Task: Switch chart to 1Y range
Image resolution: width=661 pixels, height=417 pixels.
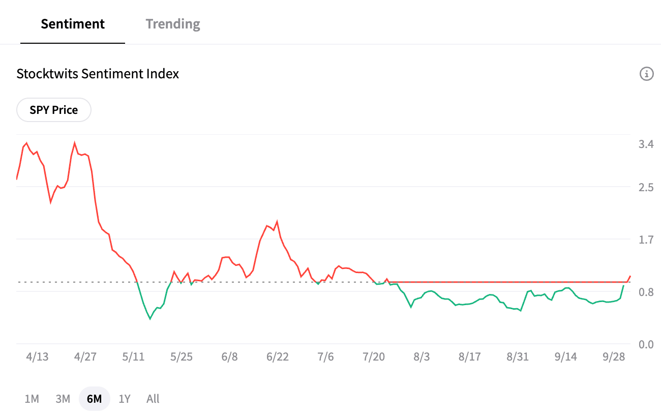Action: pyautogui.click(x=125, y=399)
